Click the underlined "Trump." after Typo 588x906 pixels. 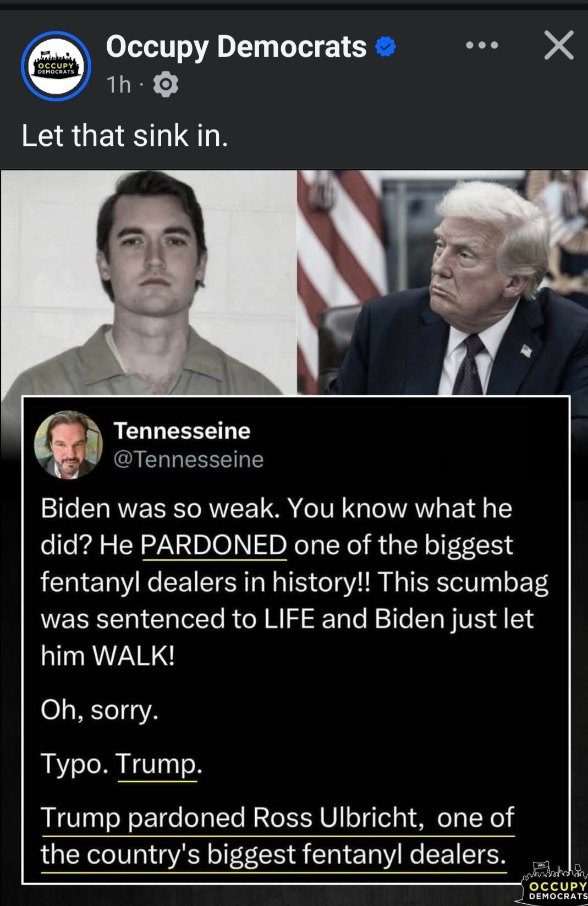pos(158,764)
